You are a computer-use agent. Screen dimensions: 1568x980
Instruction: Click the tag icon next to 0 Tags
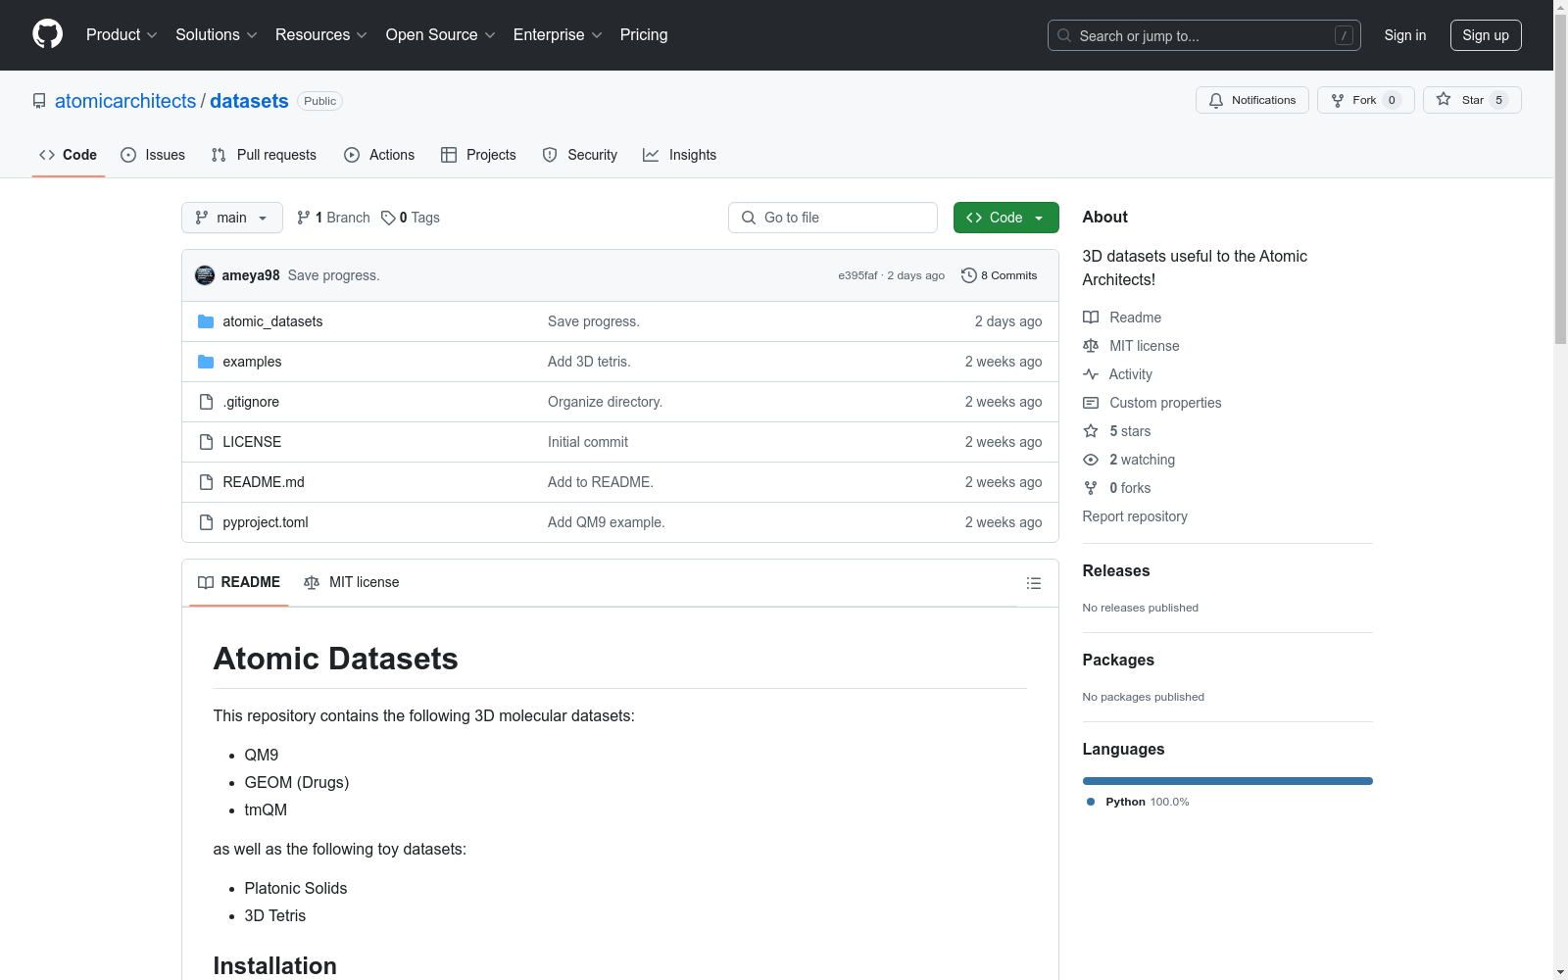388,218
